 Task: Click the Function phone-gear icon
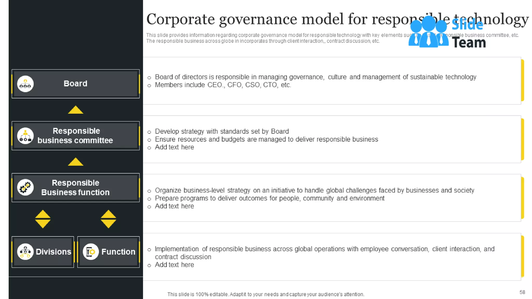pyautogui.click(x=91, y=252)
